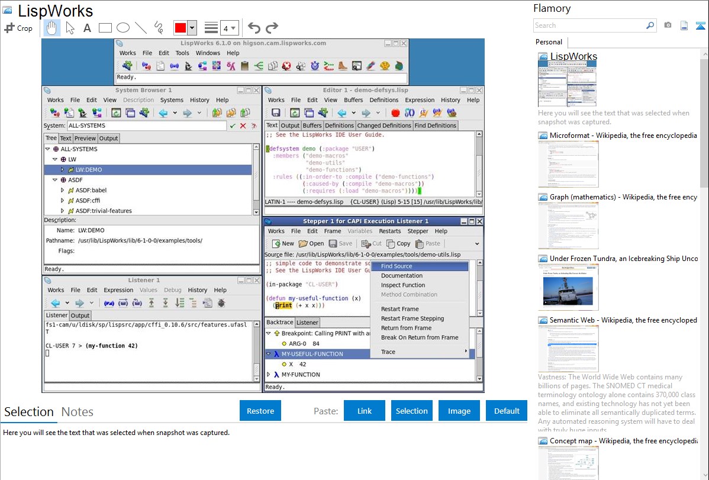Expand the ASDF:babel node
709x480 pixels.
coord(62,191)
